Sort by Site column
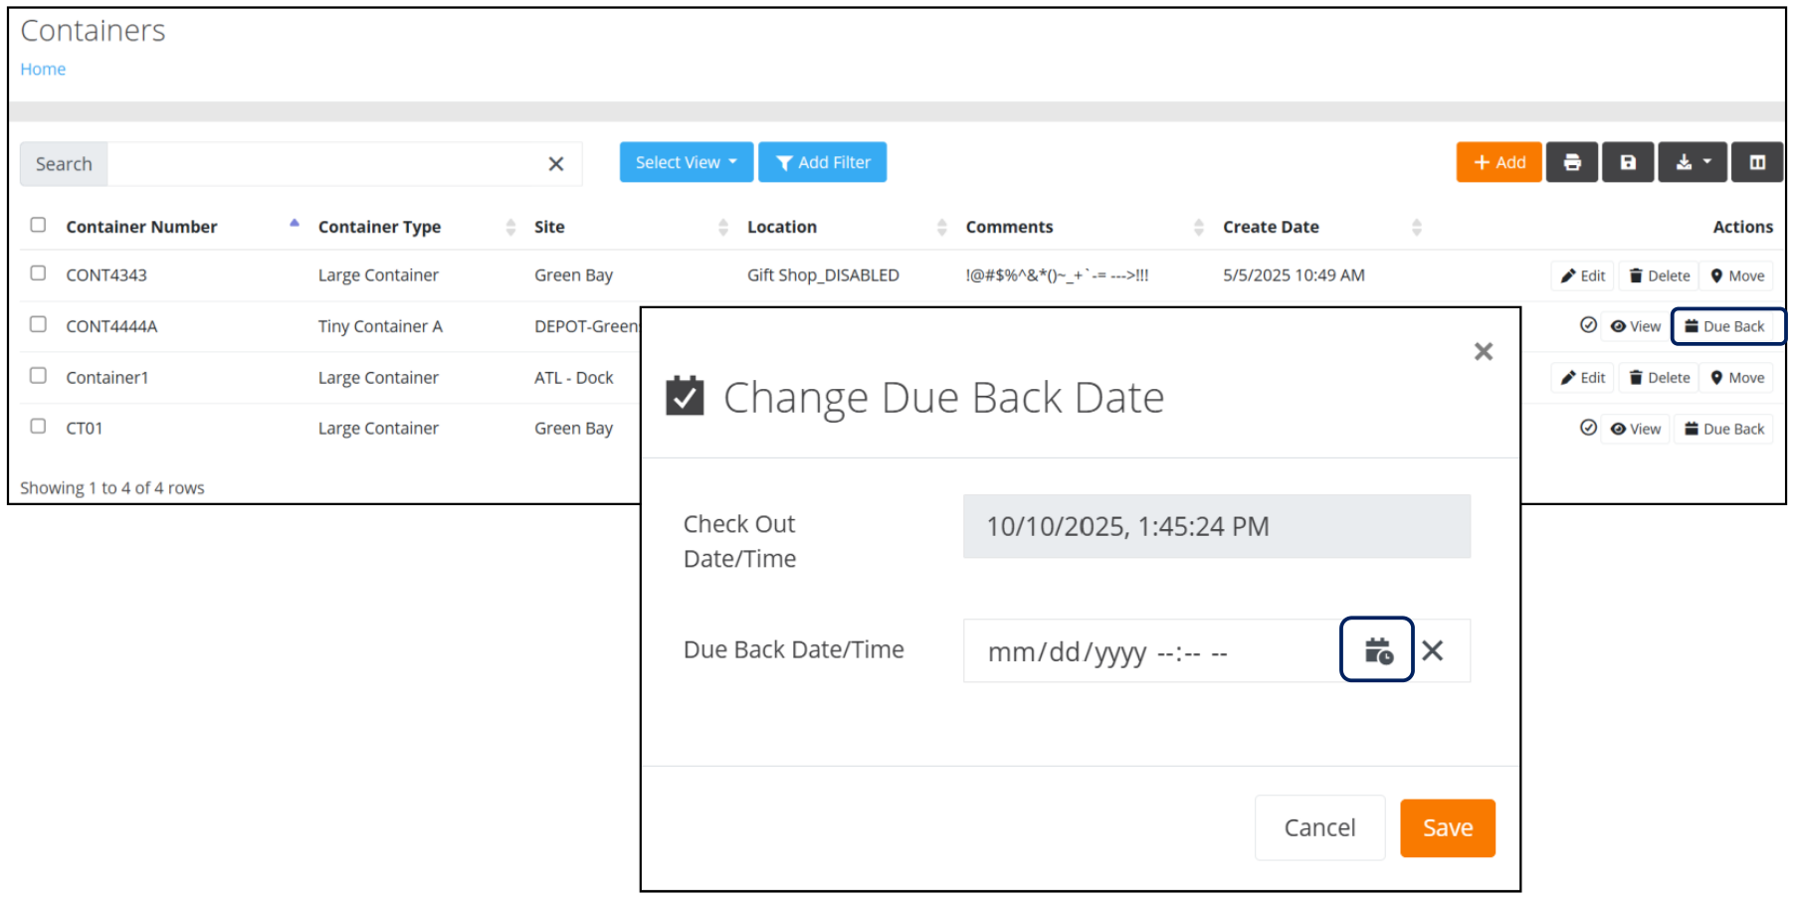Viewport: 1794px width, 898px height. click(549, 227)
